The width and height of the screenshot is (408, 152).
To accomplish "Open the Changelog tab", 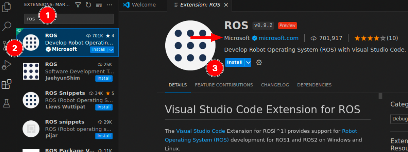I will coord(275,85).
